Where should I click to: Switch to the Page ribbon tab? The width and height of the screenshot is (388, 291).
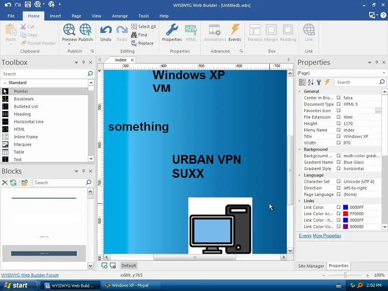[76, 16]
